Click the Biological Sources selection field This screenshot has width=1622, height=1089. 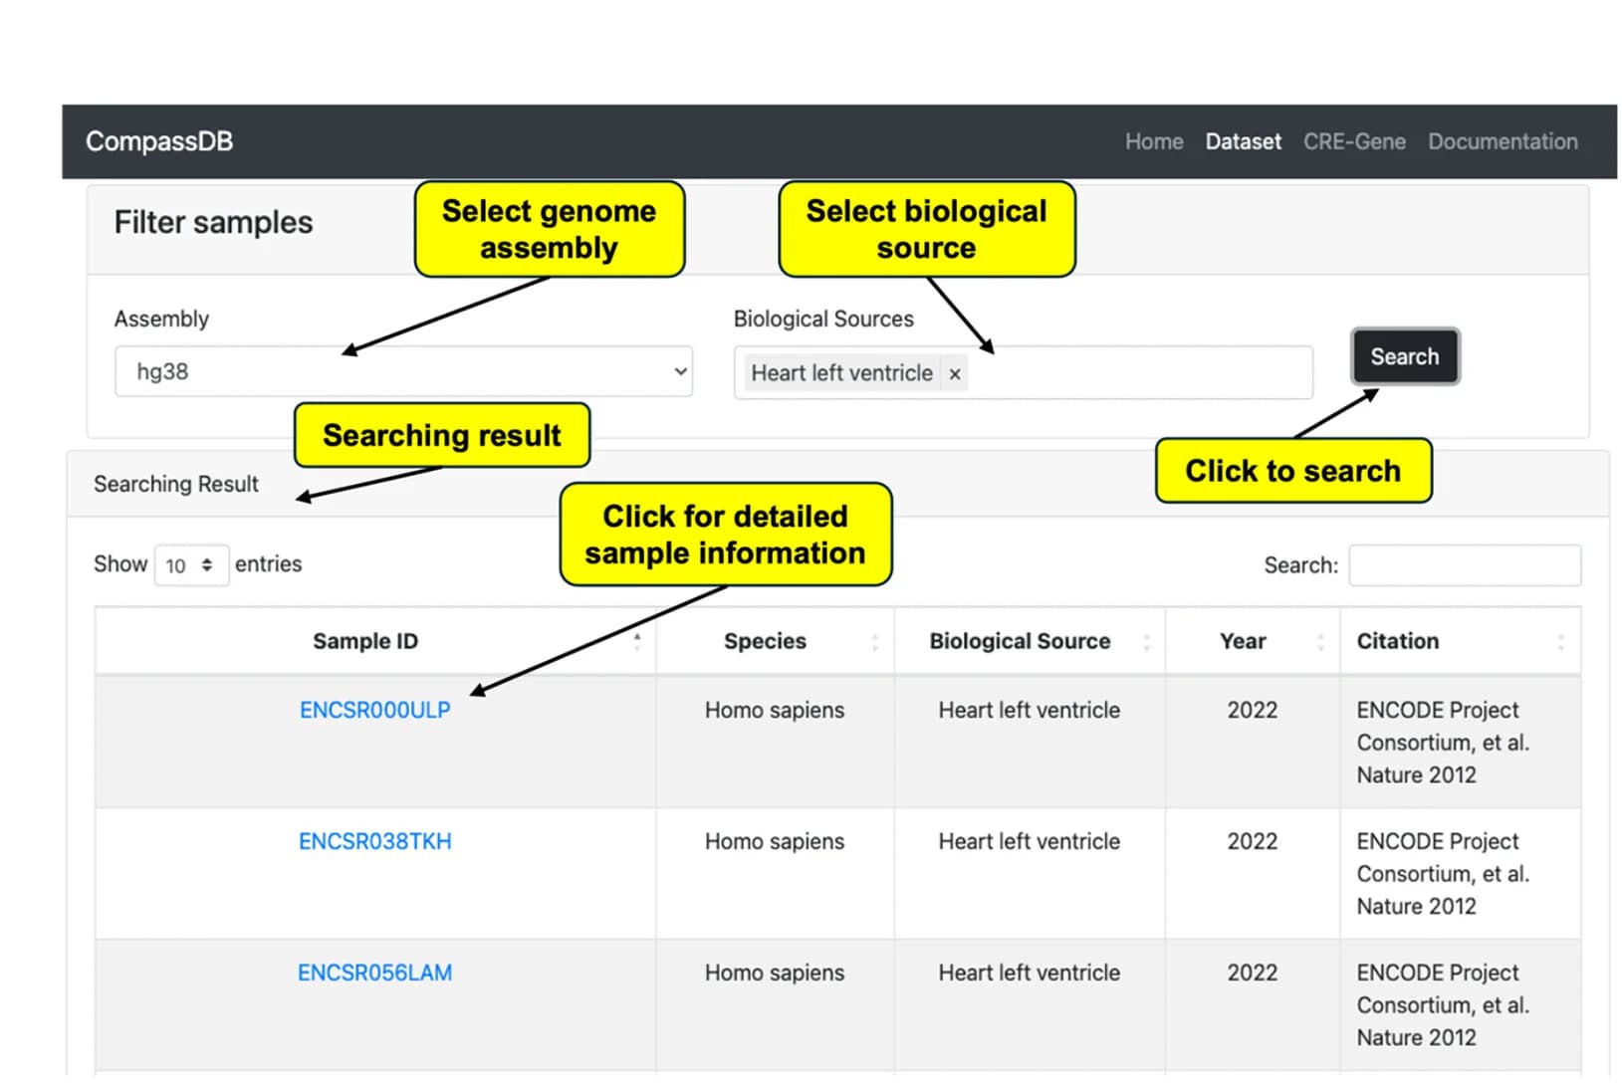point(1023,373)
